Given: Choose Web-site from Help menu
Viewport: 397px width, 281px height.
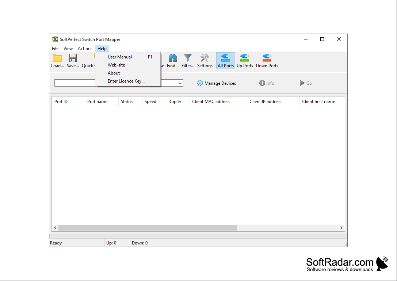Looking at the screenshot, I should coord(128,65).
